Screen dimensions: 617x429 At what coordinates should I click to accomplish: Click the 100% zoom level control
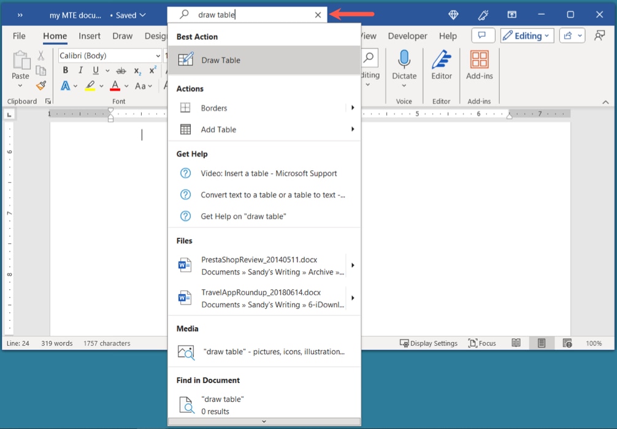tap(594, 343)
